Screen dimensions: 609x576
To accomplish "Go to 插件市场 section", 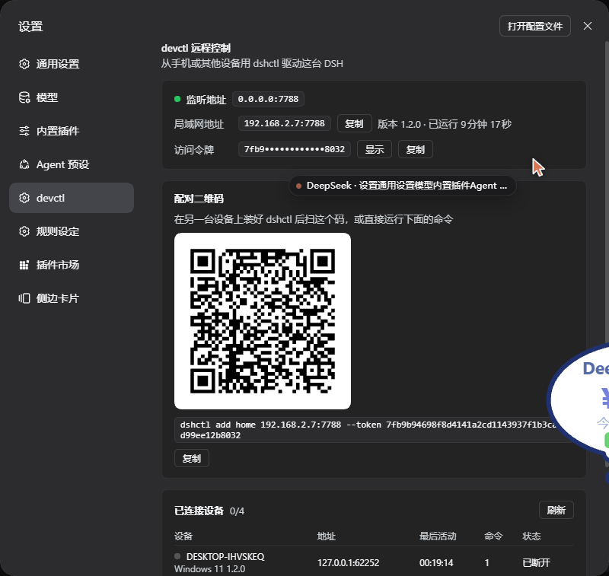I will tap(72, 265).
